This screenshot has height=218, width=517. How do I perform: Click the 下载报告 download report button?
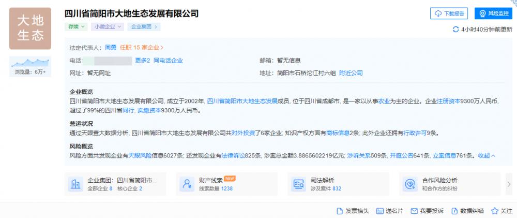449,13
